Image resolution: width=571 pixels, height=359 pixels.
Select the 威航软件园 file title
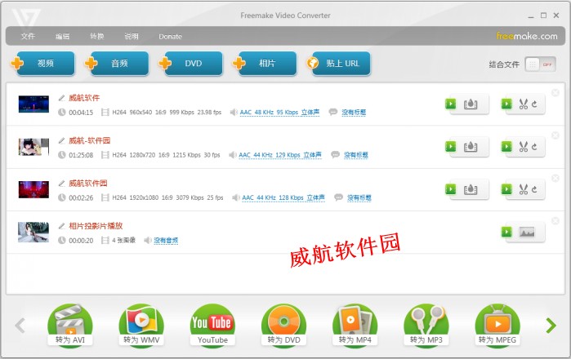point(88,183)
